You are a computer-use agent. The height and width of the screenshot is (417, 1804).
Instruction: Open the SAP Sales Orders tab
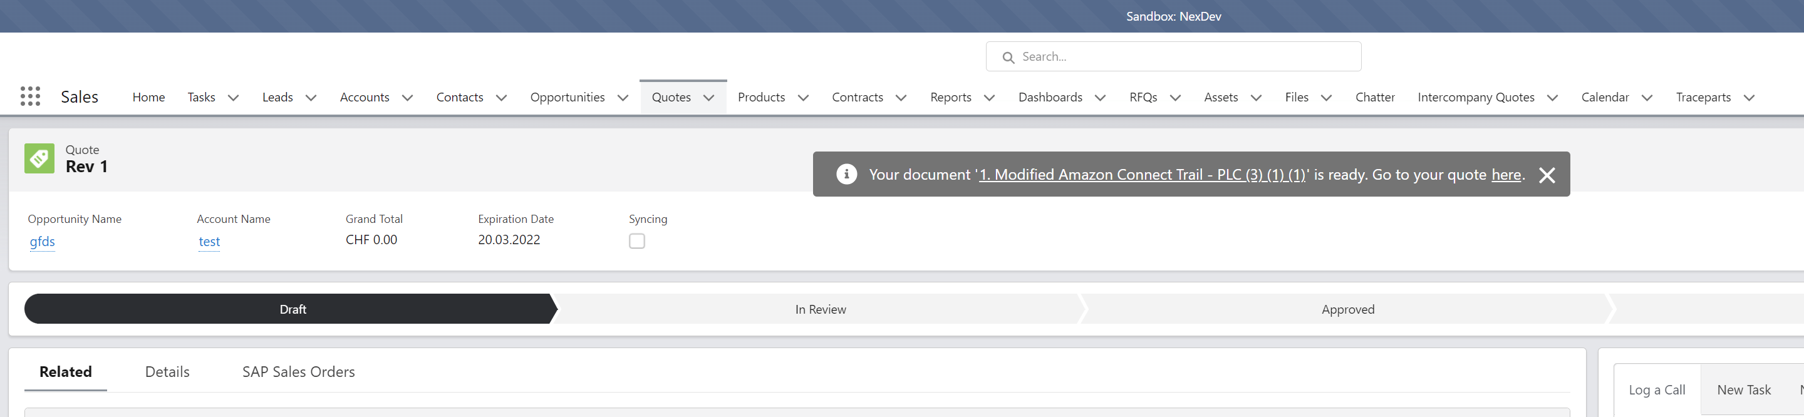[298, 371]
